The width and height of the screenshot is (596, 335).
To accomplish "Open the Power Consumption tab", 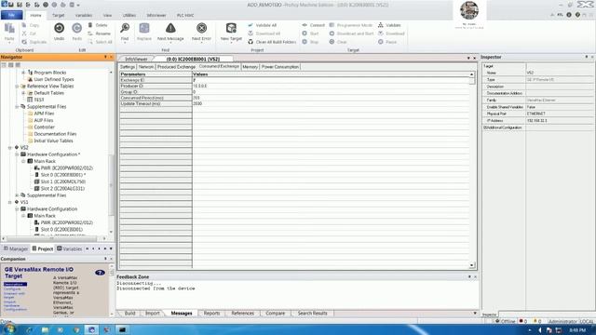I will coord(280,67).
